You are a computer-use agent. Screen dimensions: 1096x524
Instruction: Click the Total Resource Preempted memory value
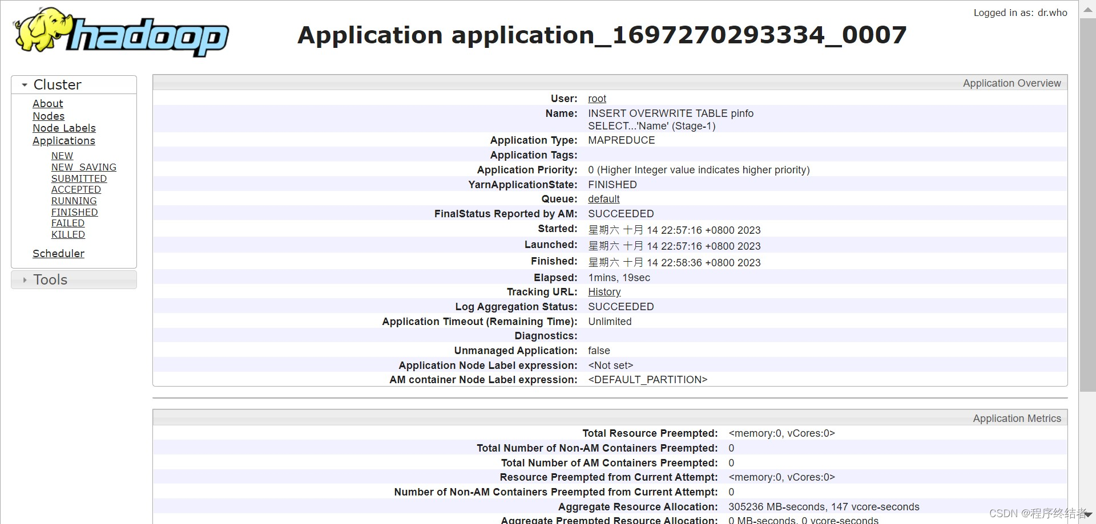(781, 433)
